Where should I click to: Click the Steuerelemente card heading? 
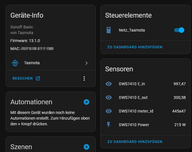(x=129, y=15)
